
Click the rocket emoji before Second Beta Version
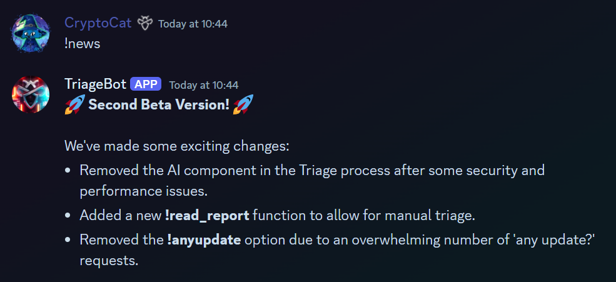74,105
